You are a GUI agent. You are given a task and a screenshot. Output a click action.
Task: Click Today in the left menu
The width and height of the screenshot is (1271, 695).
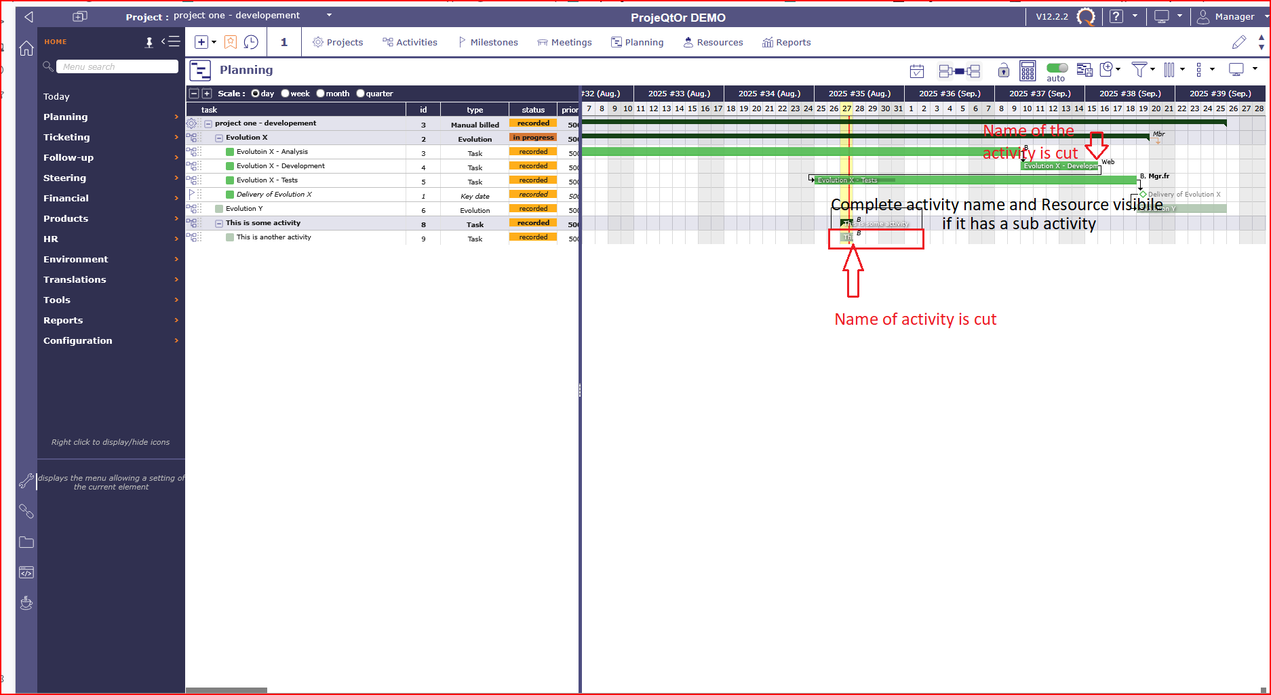[x=56, y=96]
